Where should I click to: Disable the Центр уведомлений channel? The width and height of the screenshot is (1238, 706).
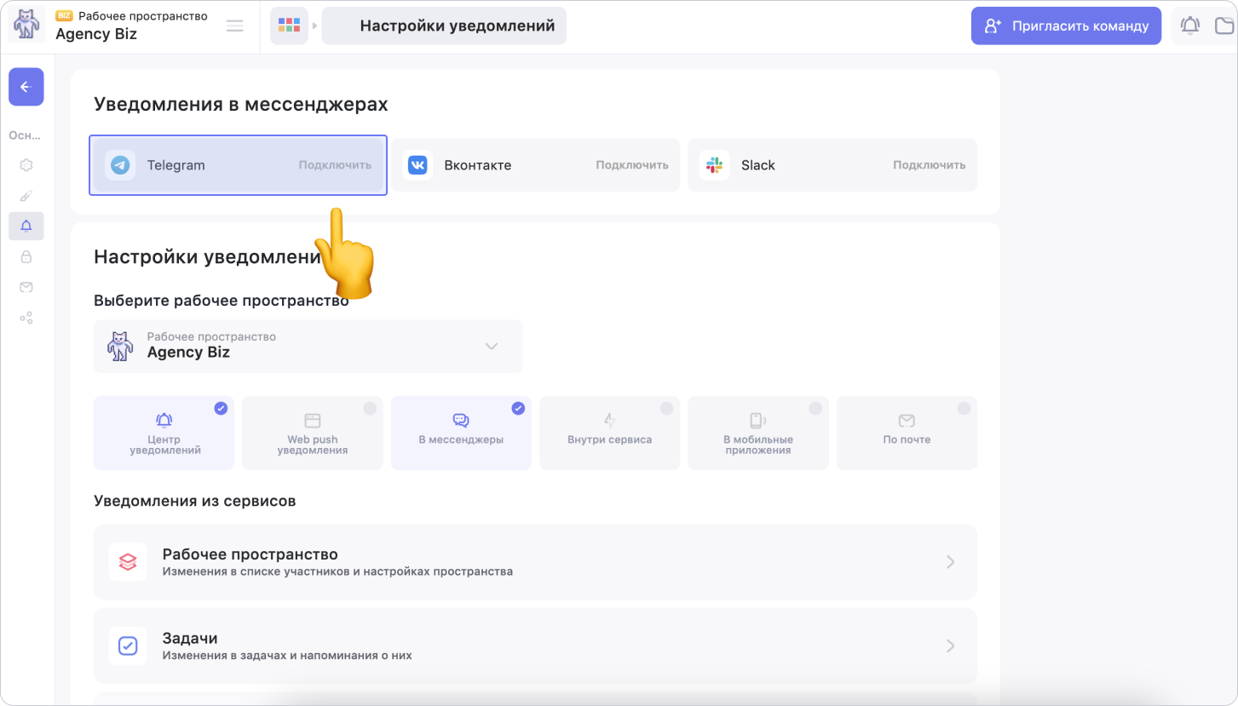164,433
